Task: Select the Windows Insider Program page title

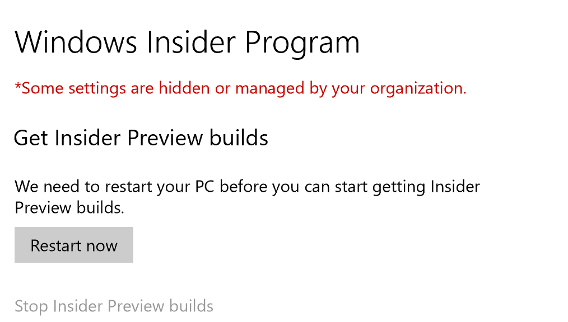Action: (x=187, y=42)
